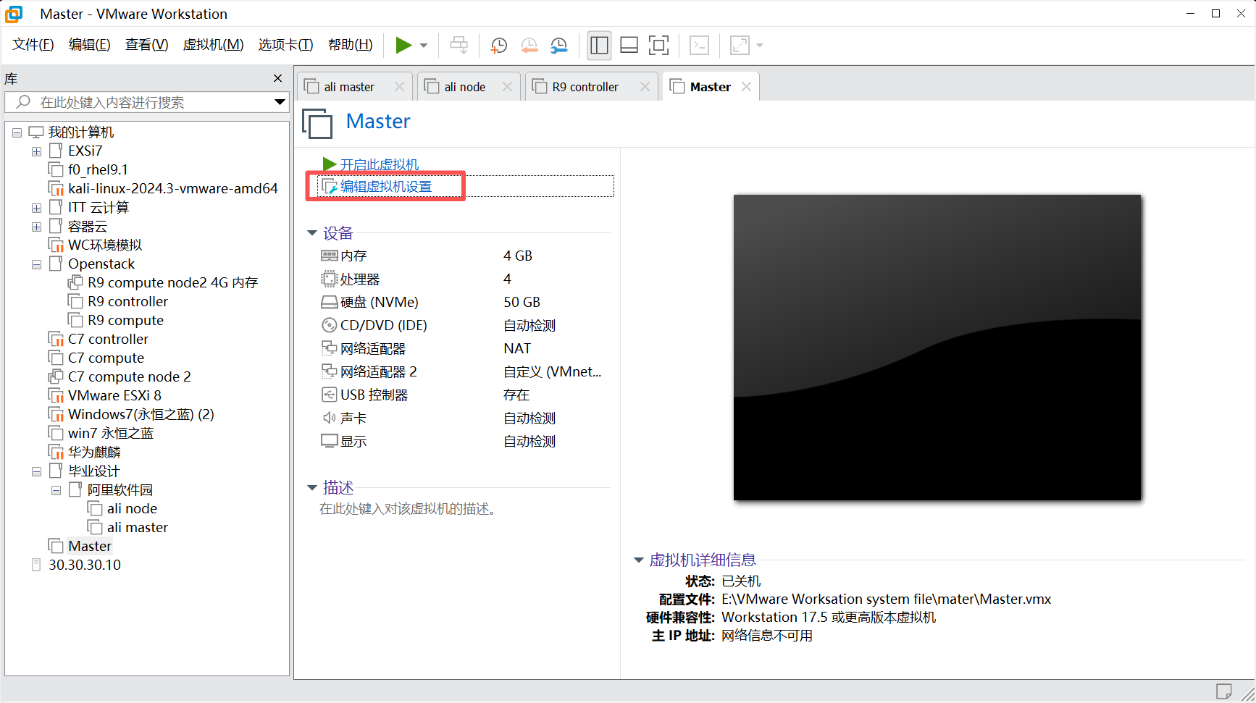Expand the ITT 云计算 folder
Screen dimensions: 1256x703
click(36, 208)
